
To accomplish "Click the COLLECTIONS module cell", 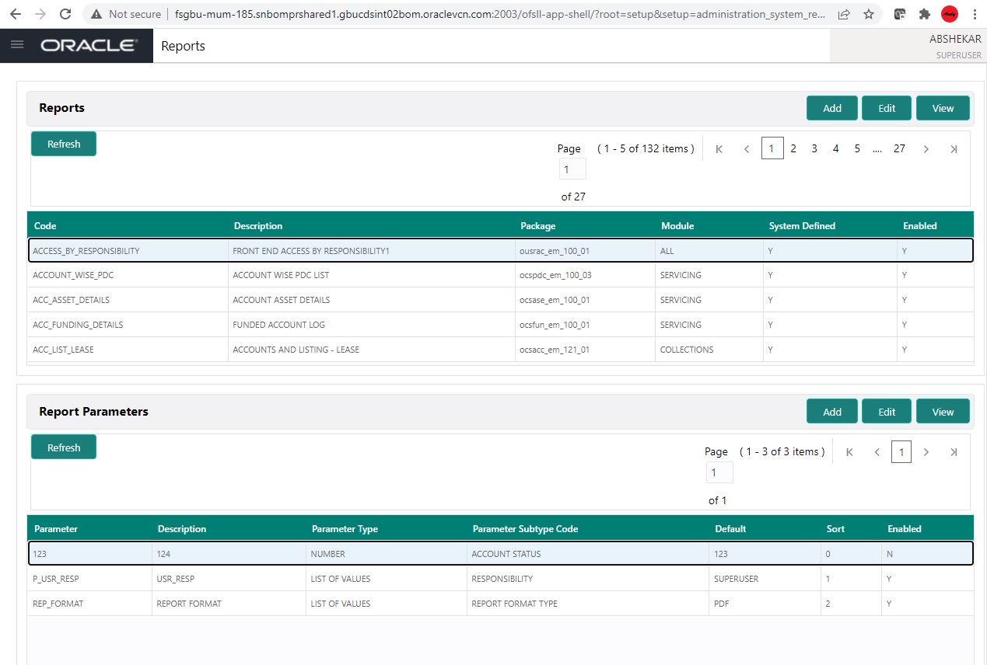I will point(709,350).
